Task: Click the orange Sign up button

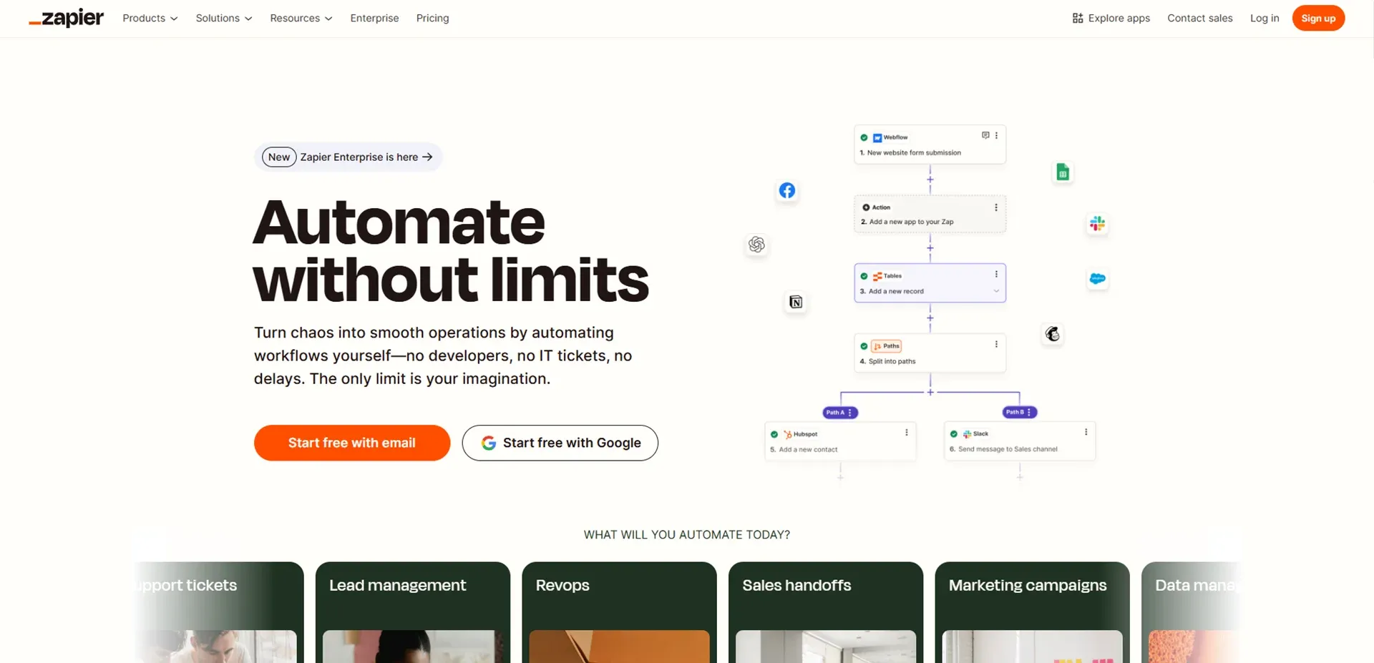Action: point(1318,18)
